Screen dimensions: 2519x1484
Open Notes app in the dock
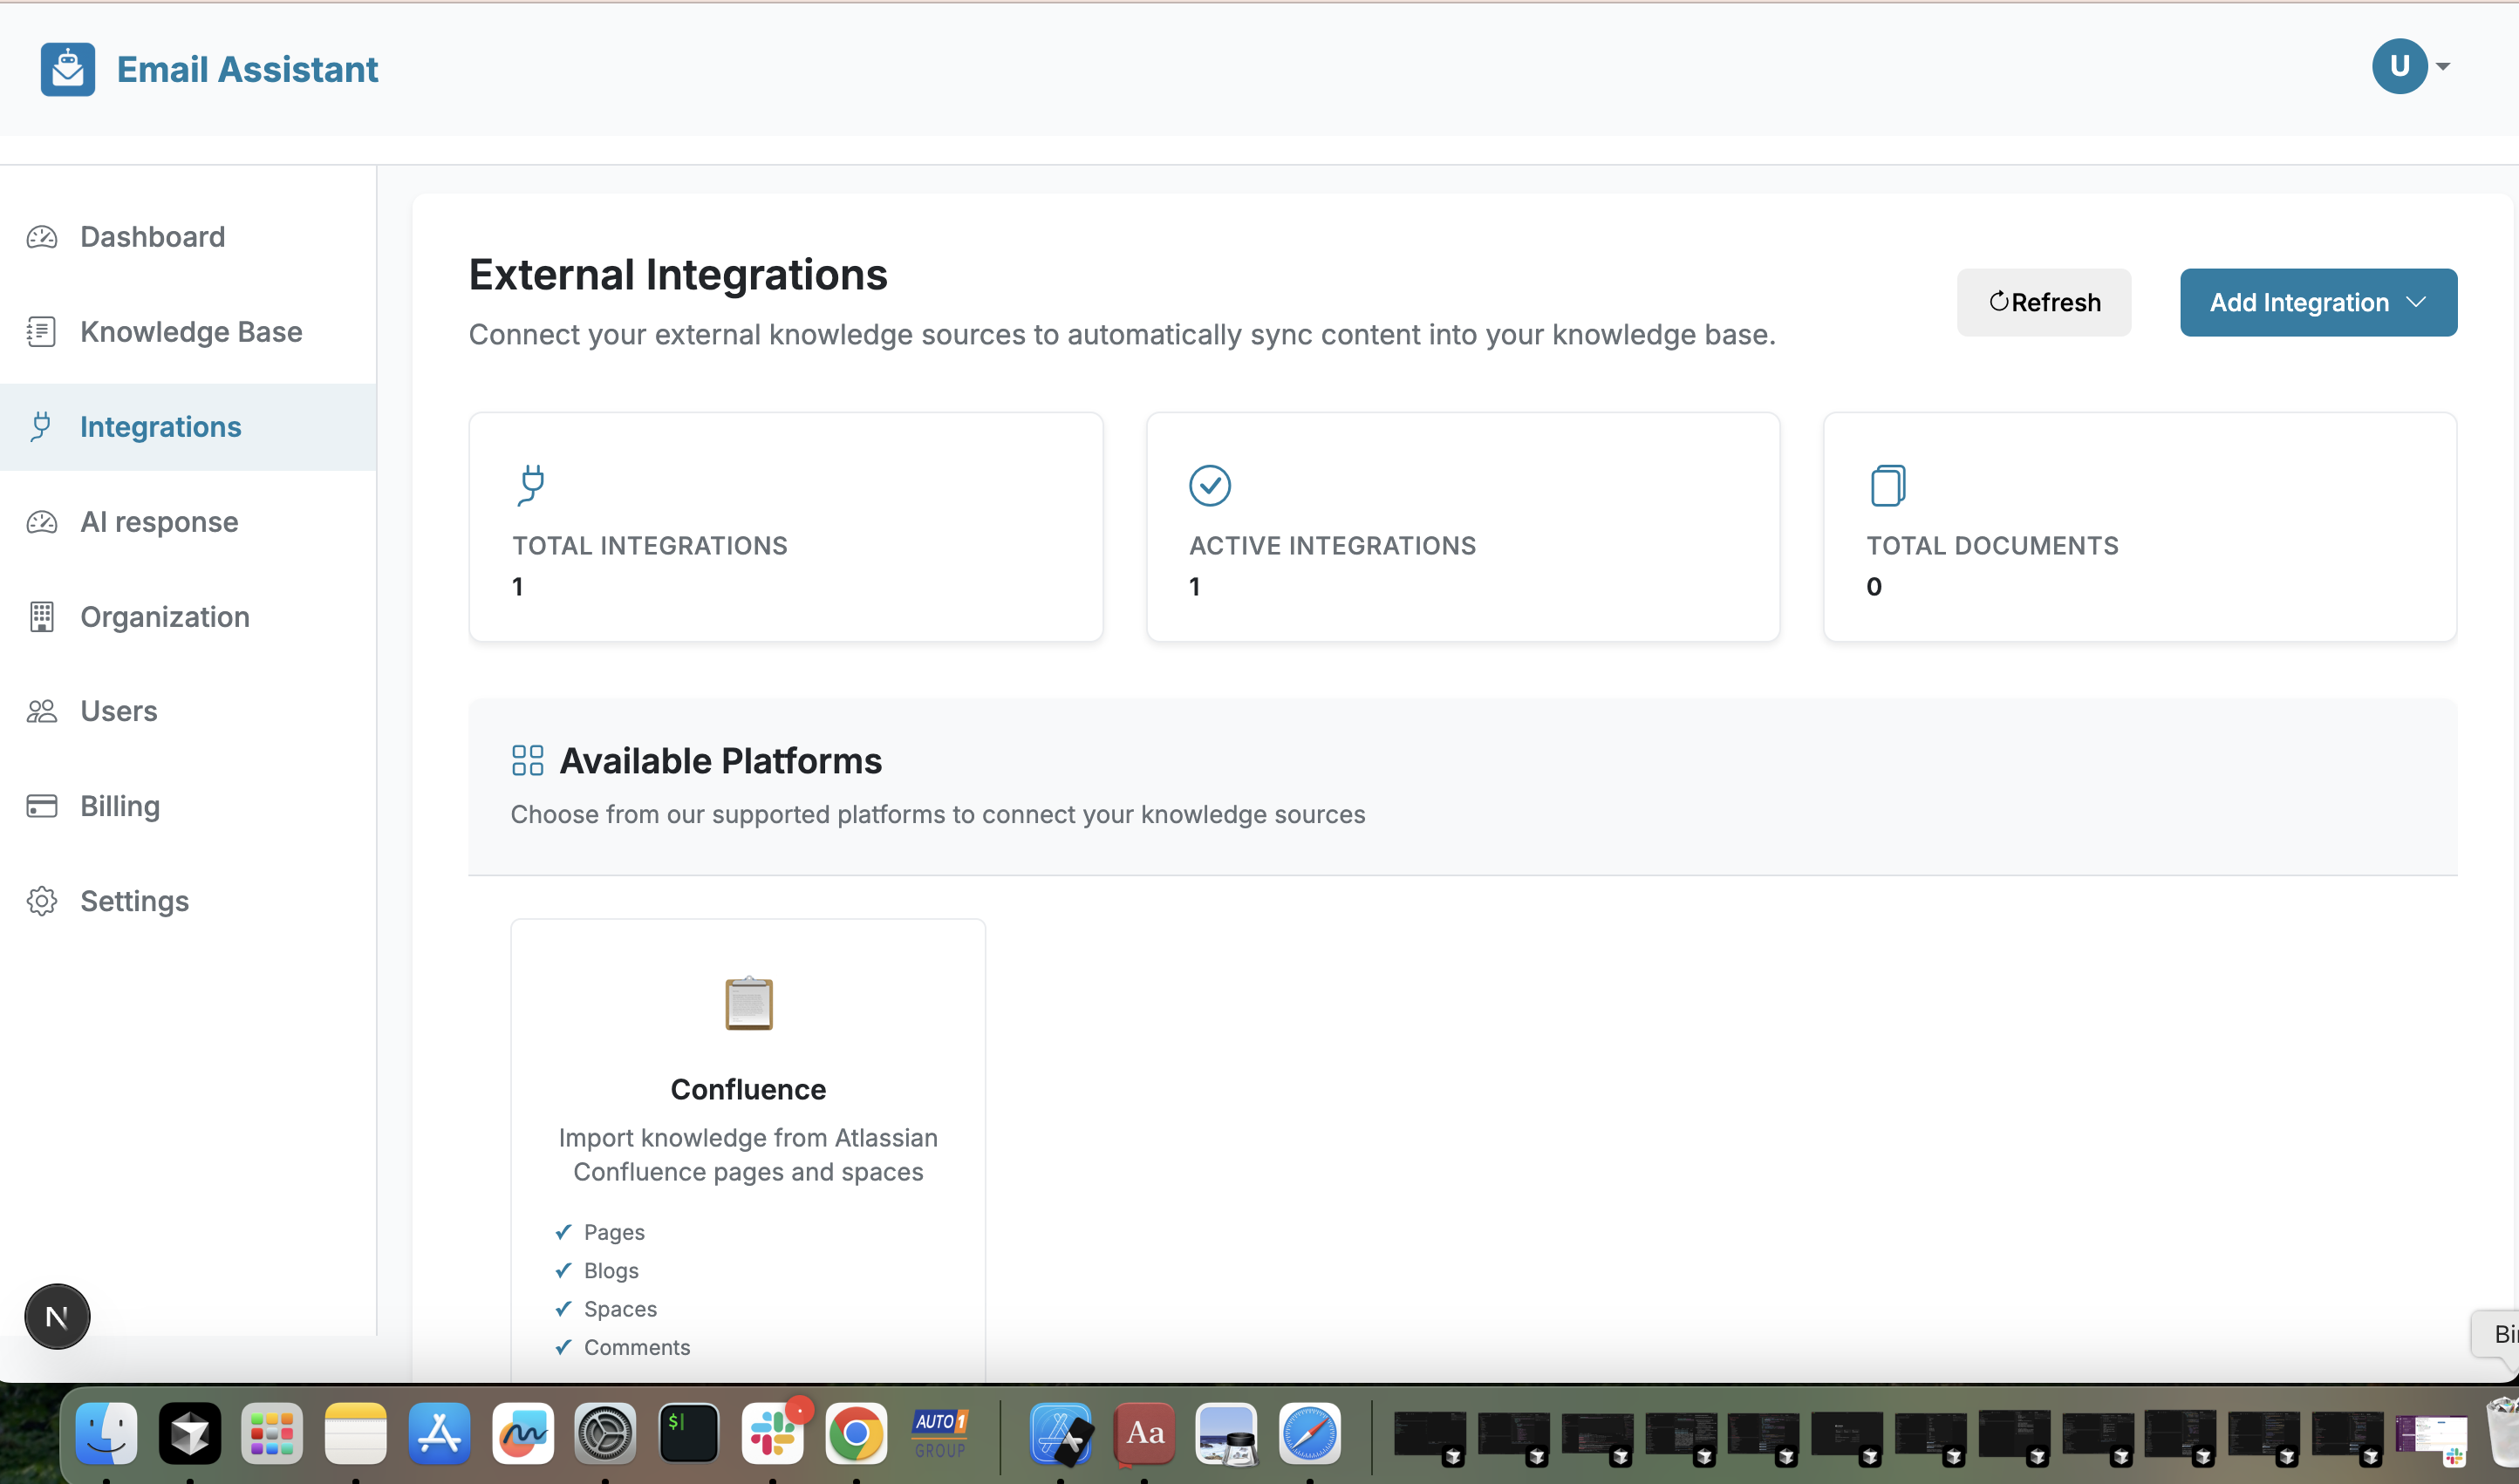click(x=355, y=1433)
